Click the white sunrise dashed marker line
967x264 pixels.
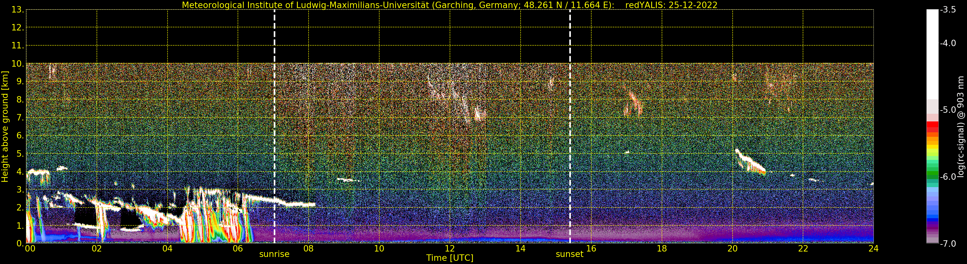point(274,127)
